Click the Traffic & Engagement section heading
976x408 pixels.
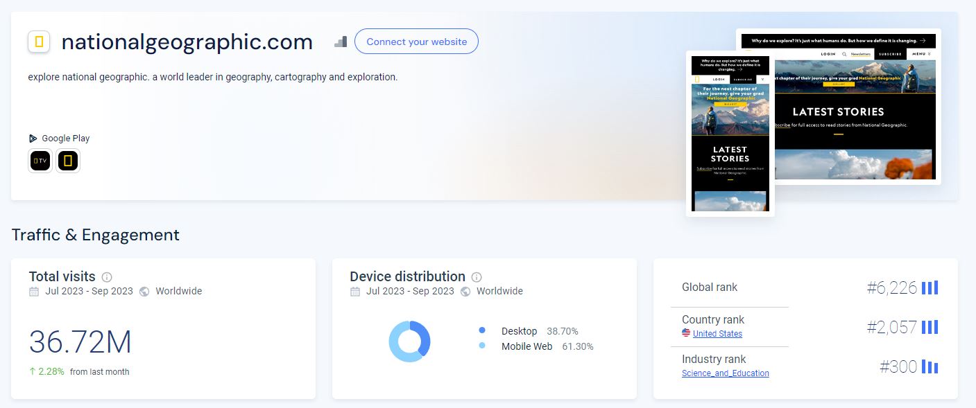pyautogui.click(x=96, y=235)
